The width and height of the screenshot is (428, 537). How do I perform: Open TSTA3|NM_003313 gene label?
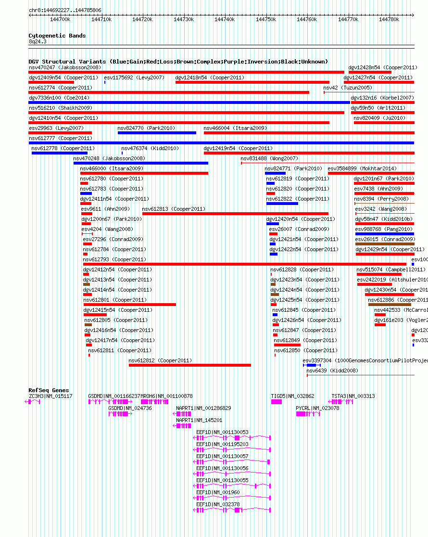pos(353,396)
